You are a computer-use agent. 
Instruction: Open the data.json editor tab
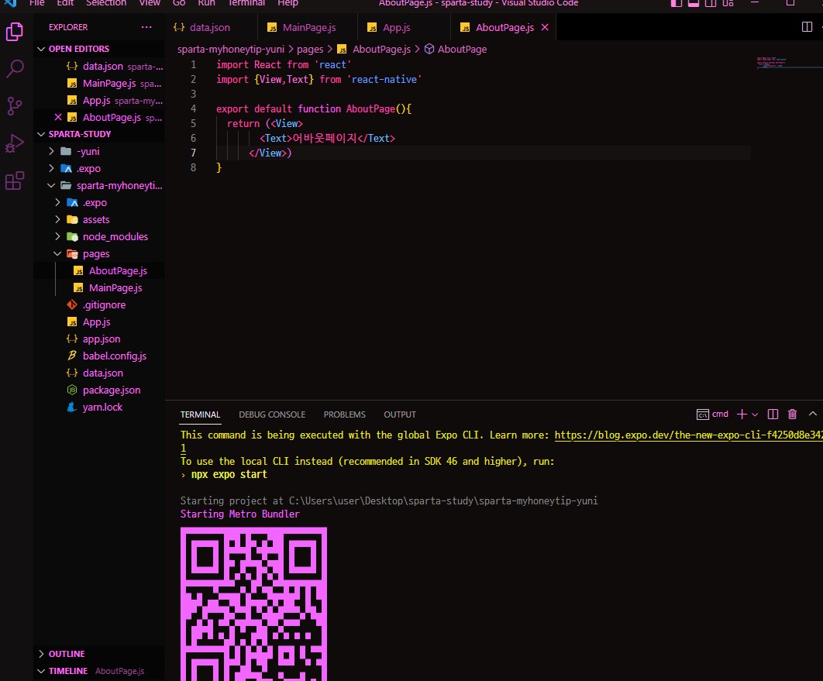tap(211, 27)
